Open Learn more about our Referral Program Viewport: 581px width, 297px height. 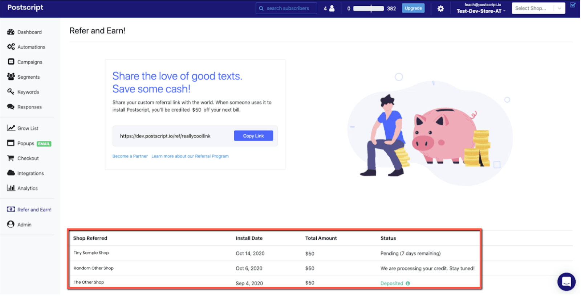(x=190, y=156)
